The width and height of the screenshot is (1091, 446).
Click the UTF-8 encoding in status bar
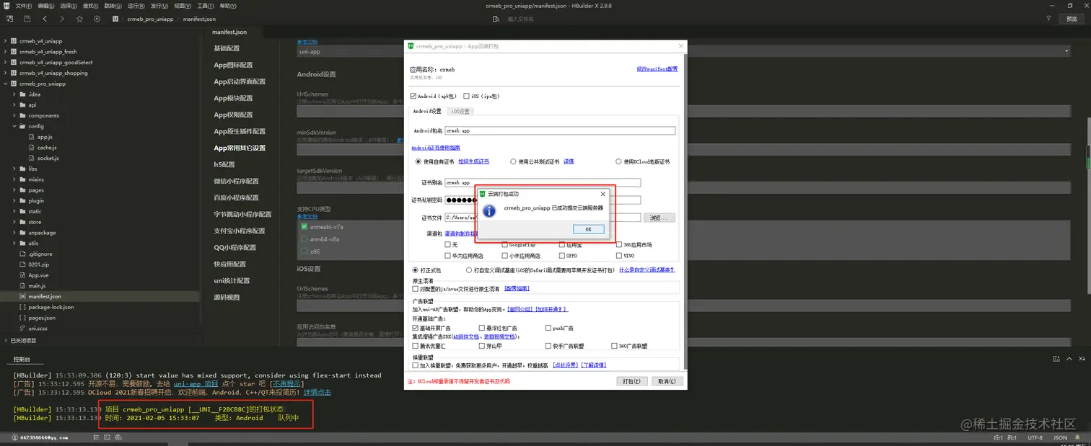click(x=1035, y=437)
